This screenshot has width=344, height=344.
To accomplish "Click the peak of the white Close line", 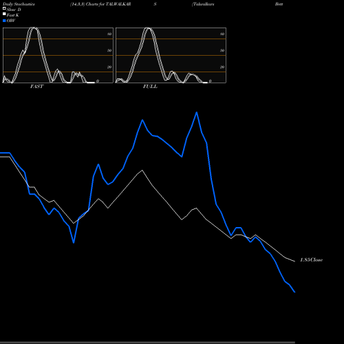I will tap(142, 170).
